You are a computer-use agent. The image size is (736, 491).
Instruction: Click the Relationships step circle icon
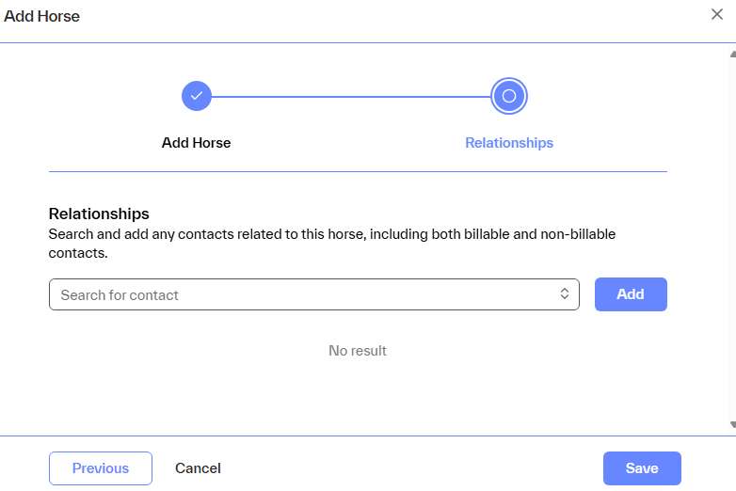point(509,96)
